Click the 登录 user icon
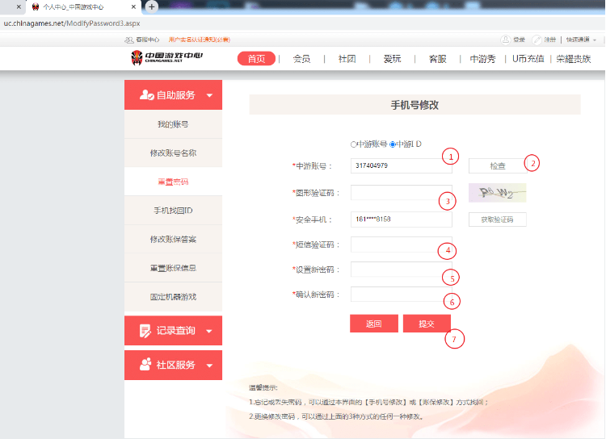606x439 pixels. click(x=506, y=39)
